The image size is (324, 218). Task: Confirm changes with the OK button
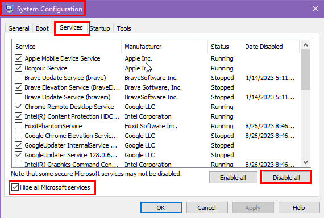[161, 208]
